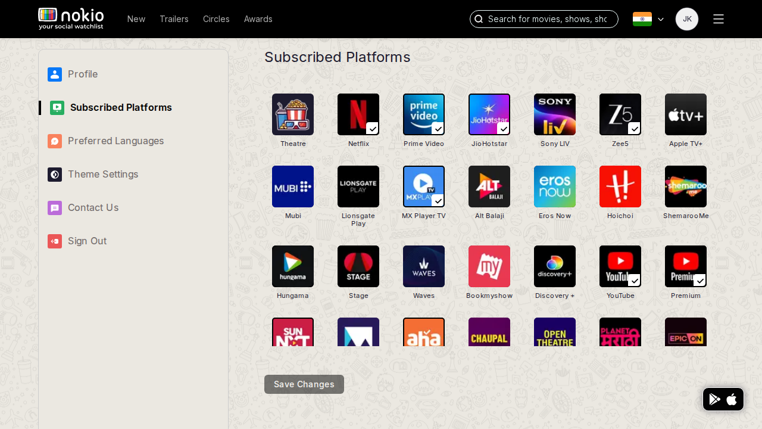Uncheck the Netflix platform
The width and height of the screenshot is (762, 429).
[358, 114]
